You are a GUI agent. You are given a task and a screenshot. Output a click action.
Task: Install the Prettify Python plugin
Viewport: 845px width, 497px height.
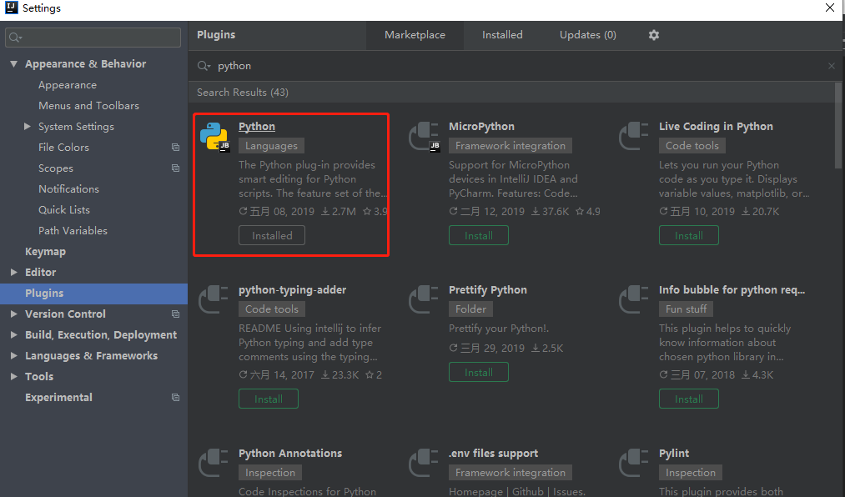(479, 373)
